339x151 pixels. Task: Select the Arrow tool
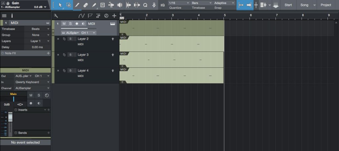click(60, 5)
